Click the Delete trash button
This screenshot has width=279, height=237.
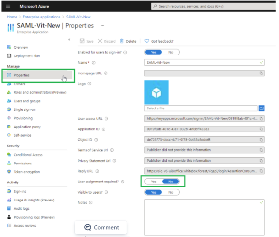(128, 41)
